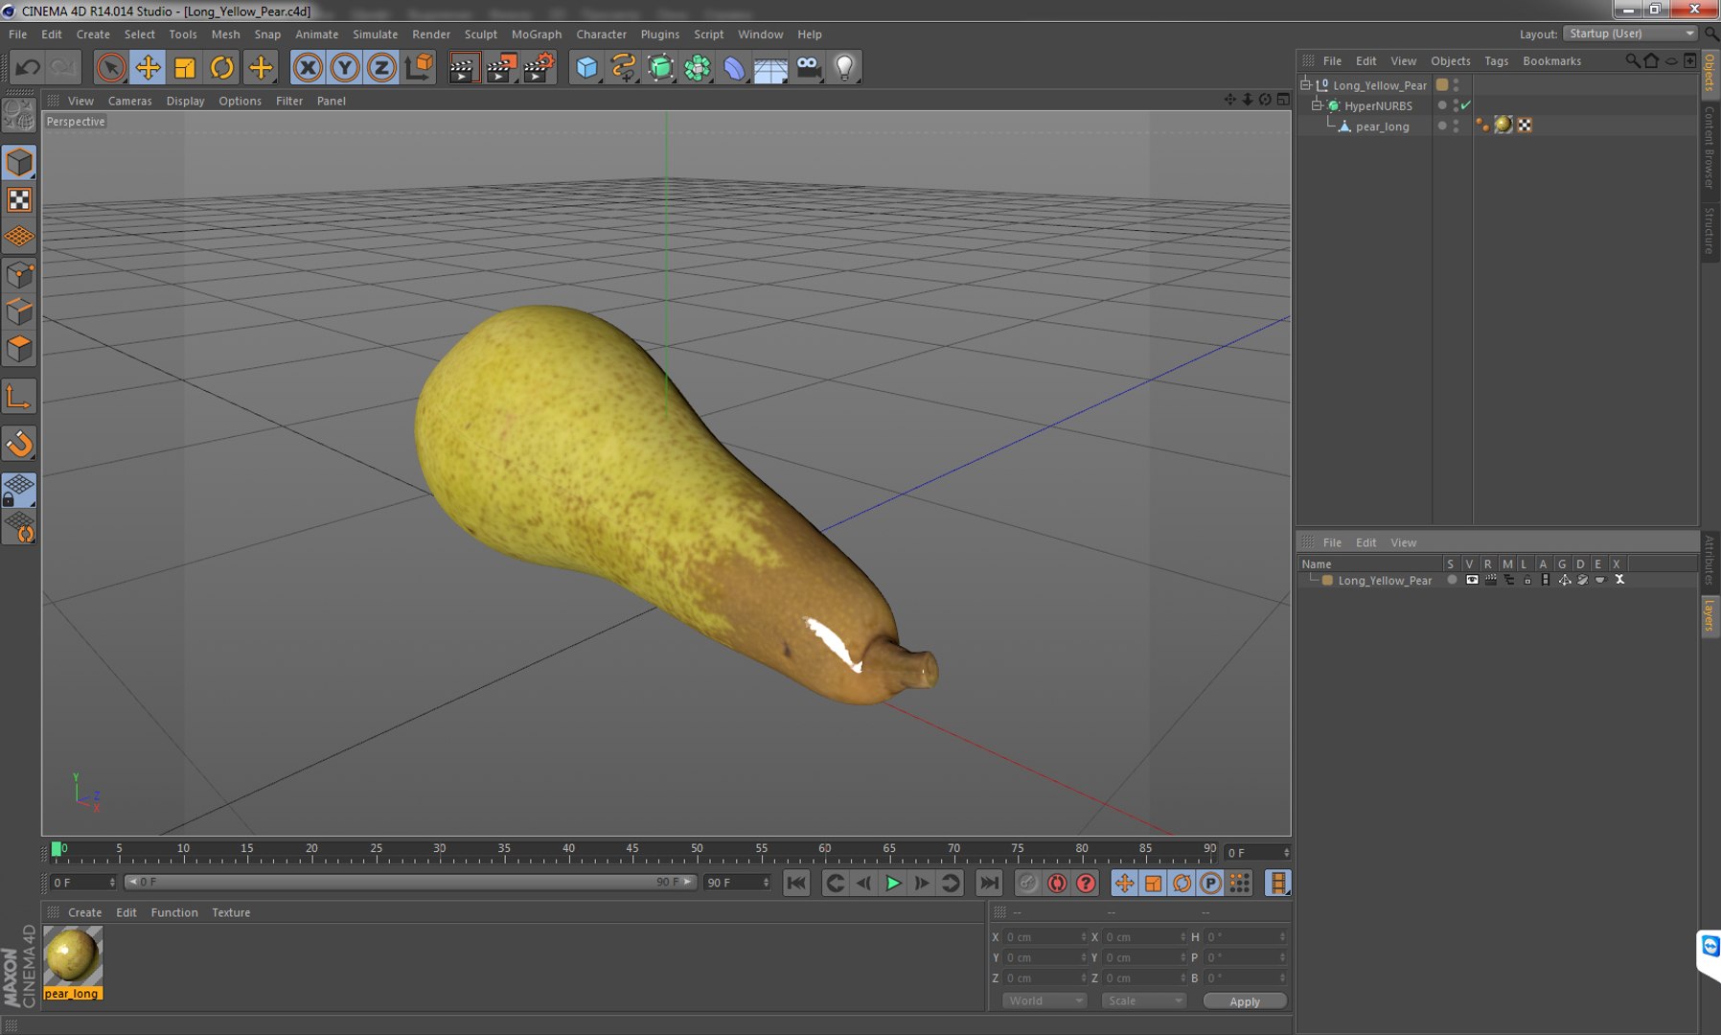
Task: Click Record Active Objects button
Action: coord(1027,883)
